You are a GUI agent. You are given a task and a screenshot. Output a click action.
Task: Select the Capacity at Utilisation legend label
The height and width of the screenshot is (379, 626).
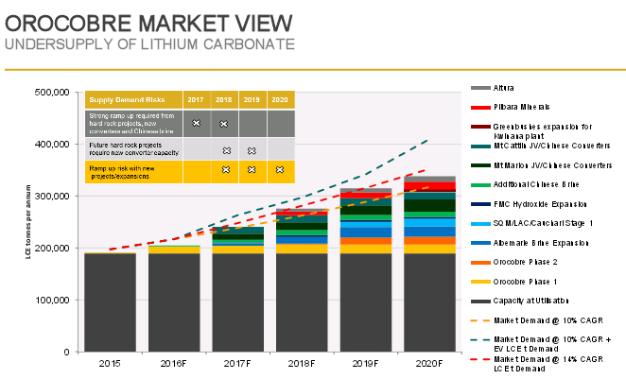(531, 301)
